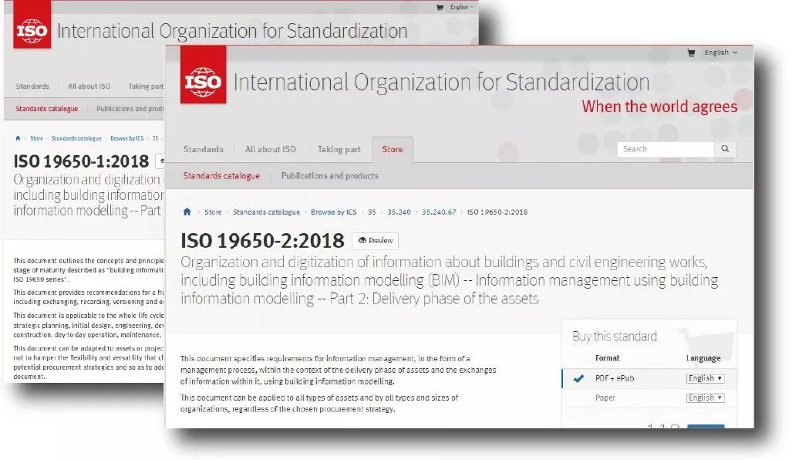Viewport: 799px width, 460px height.
Task: Open the Store tab
Action: click(x=393, y=150)
